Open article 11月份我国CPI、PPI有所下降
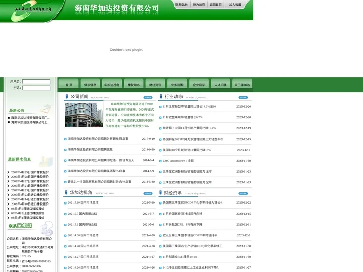Viewport: 363px width, 272px height. click(183, 224)
